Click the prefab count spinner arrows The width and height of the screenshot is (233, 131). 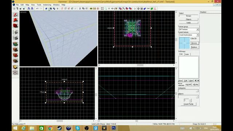pos(190,100)
